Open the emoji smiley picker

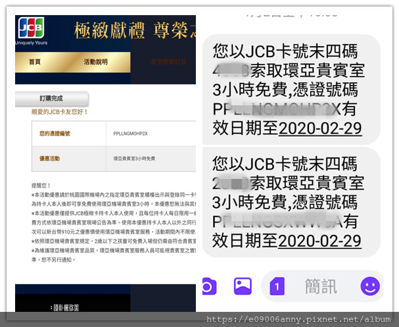370,286
